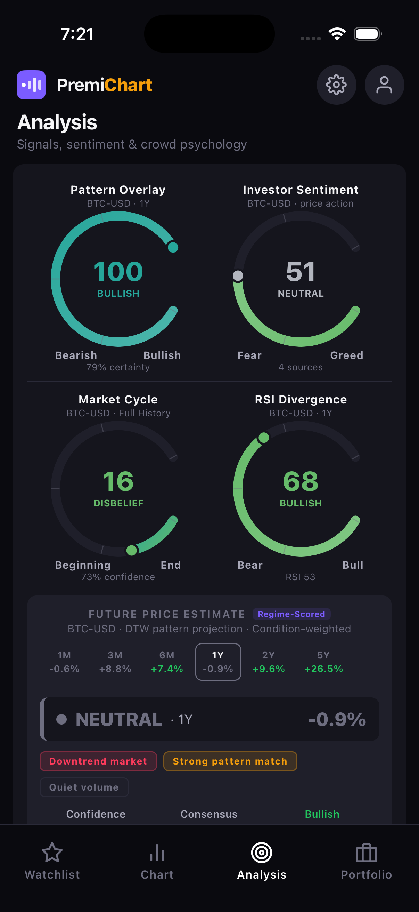Select the 6M forecast horizon
The height and width of the screenshot is (912, 419).
[x=167, y=662]
